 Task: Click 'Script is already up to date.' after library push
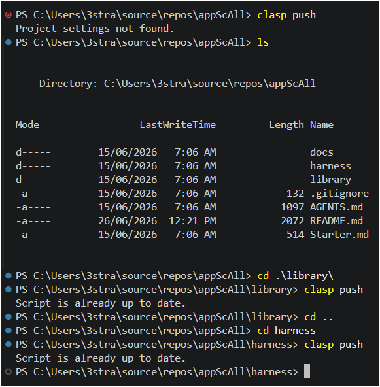tap(101, 303)
